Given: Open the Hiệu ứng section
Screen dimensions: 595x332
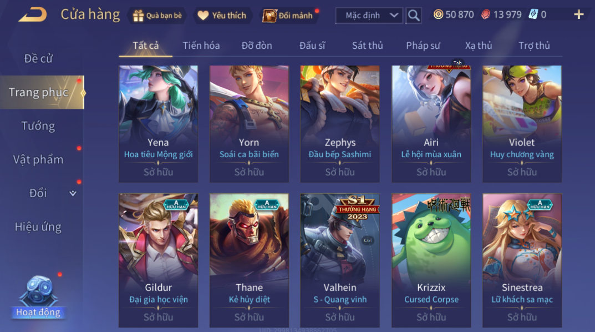Looking at the screenshot, I should tap(38, 227).
